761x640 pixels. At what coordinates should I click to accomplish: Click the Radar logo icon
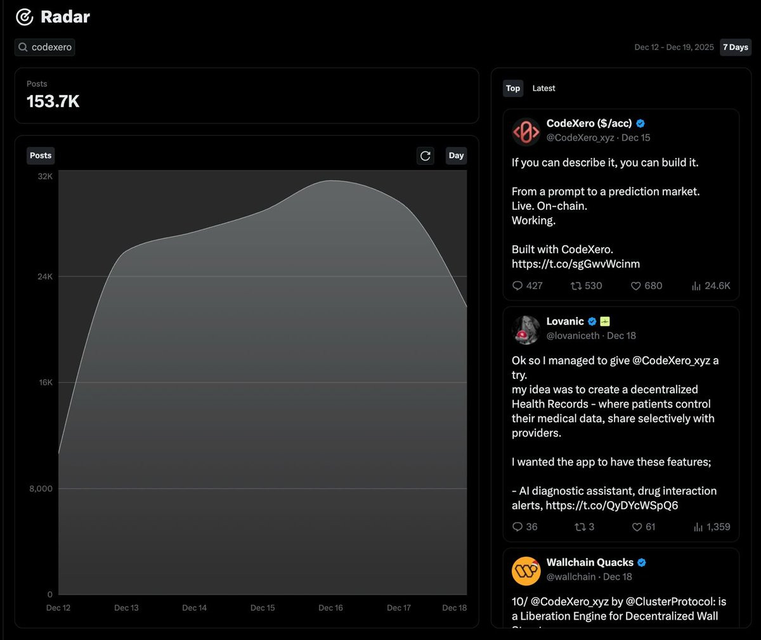(25, 17)
